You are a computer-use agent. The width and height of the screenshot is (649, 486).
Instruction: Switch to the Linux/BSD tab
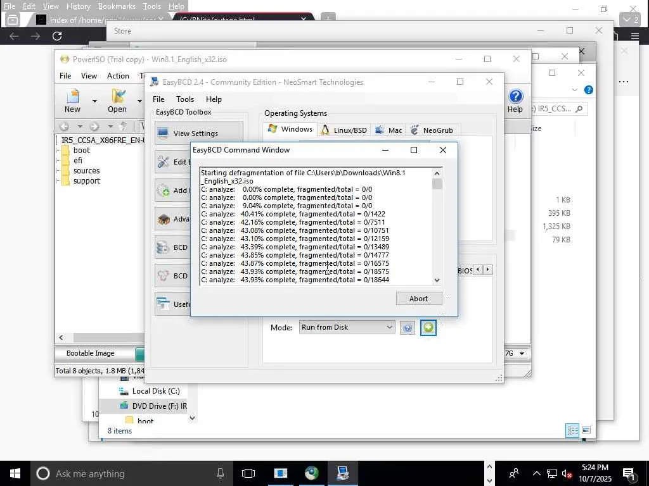tap(344, 130)
